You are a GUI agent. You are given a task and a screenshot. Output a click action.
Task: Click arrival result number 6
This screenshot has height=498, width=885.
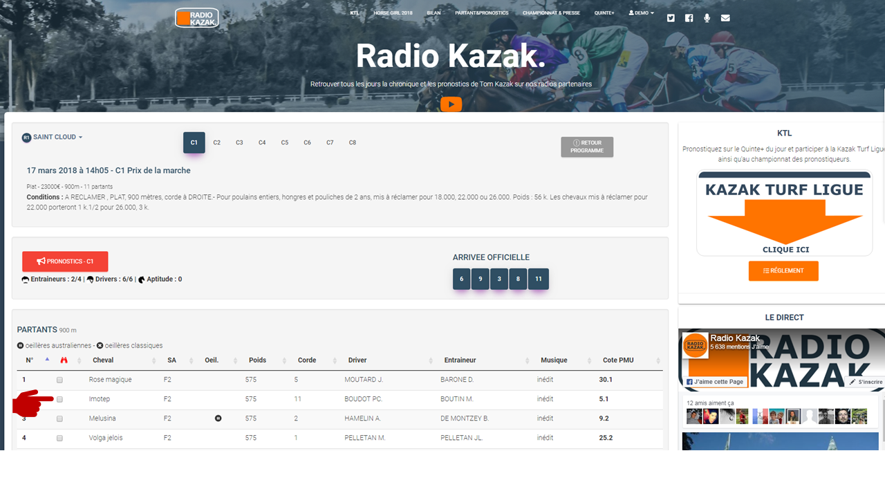(461, 279)
